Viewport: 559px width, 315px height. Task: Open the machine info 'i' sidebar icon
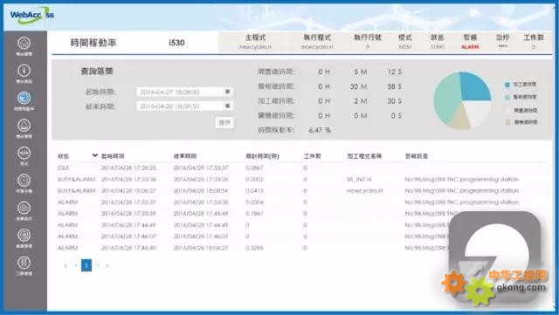[24, 71]
